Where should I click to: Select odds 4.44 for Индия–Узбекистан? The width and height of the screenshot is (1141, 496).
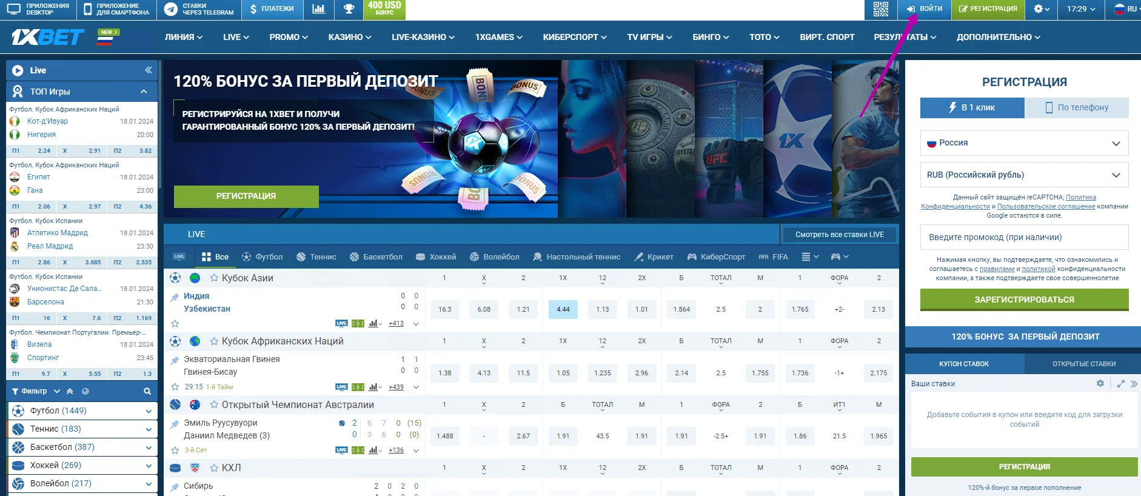pos(563,309)
